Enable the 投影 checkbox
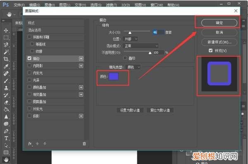 click(29, 116)
